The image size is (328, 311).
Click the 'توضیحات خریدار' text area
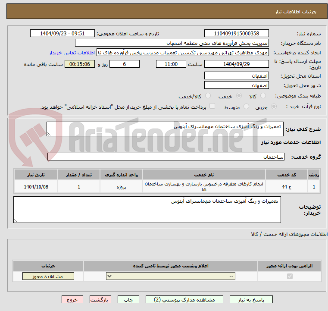tap(147, 210)
